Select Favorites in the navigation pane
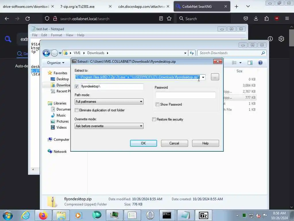This screenshot has width=294, height=221. [57, 73]
